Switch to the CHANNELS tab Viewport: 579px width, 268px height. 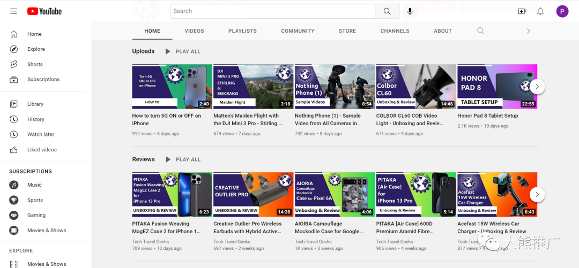[x=395, y=31]
